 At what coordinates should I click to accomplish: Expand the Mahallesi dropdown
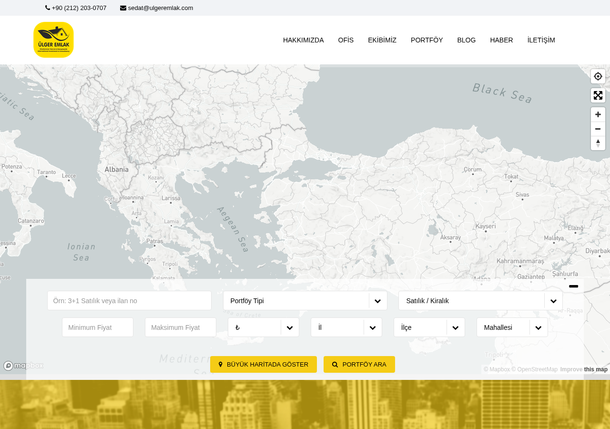tap(512, 327)
